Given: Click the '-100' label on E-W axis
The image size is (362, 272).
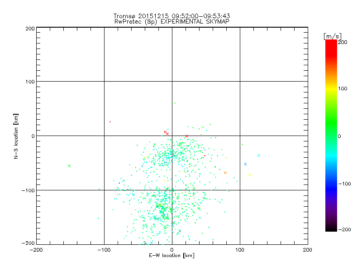Looking at the screenshot, I should 104,250.
